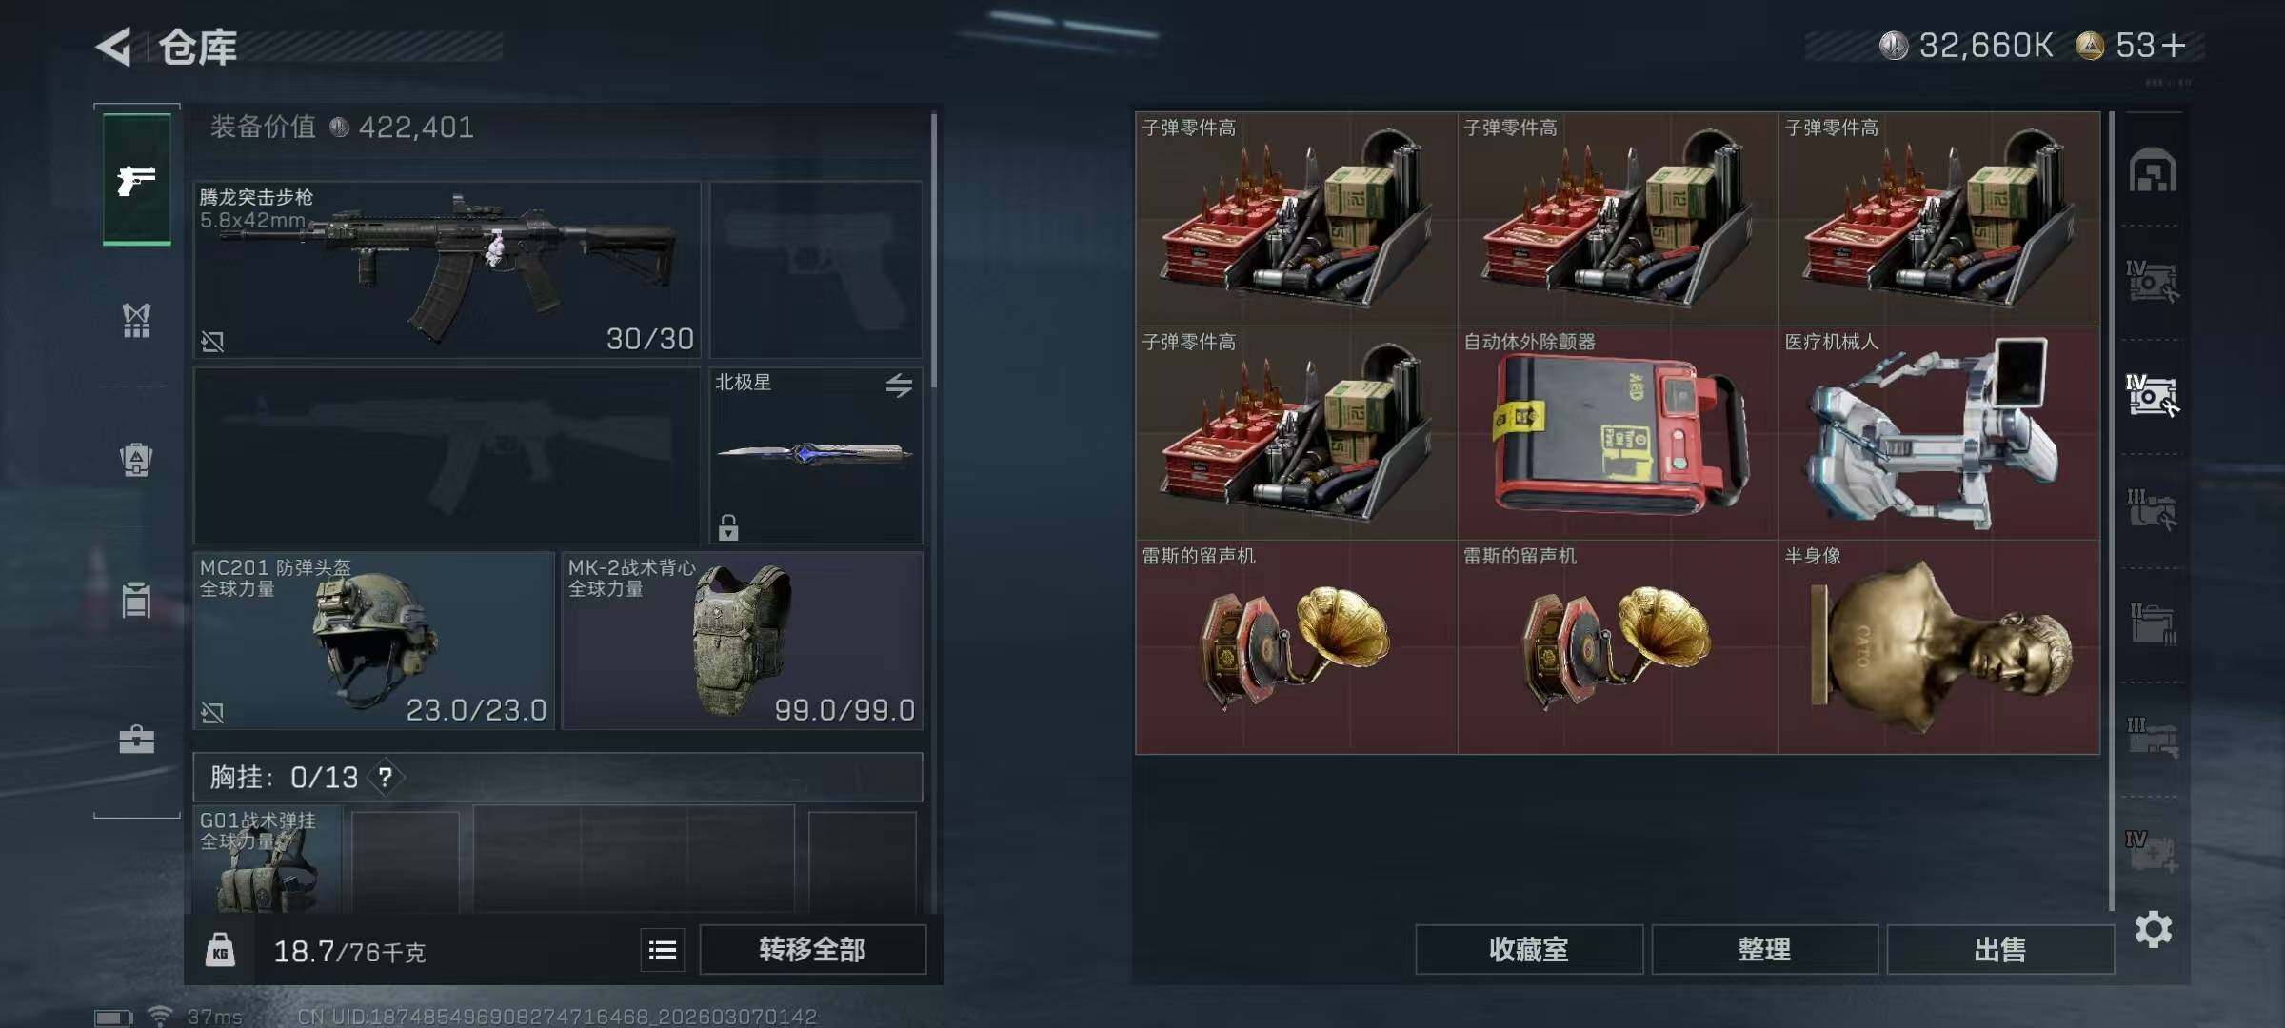This screenshot has height=1028, width=2285.
Task: Open the 收藏室 button
Action: coord(1529,949)
